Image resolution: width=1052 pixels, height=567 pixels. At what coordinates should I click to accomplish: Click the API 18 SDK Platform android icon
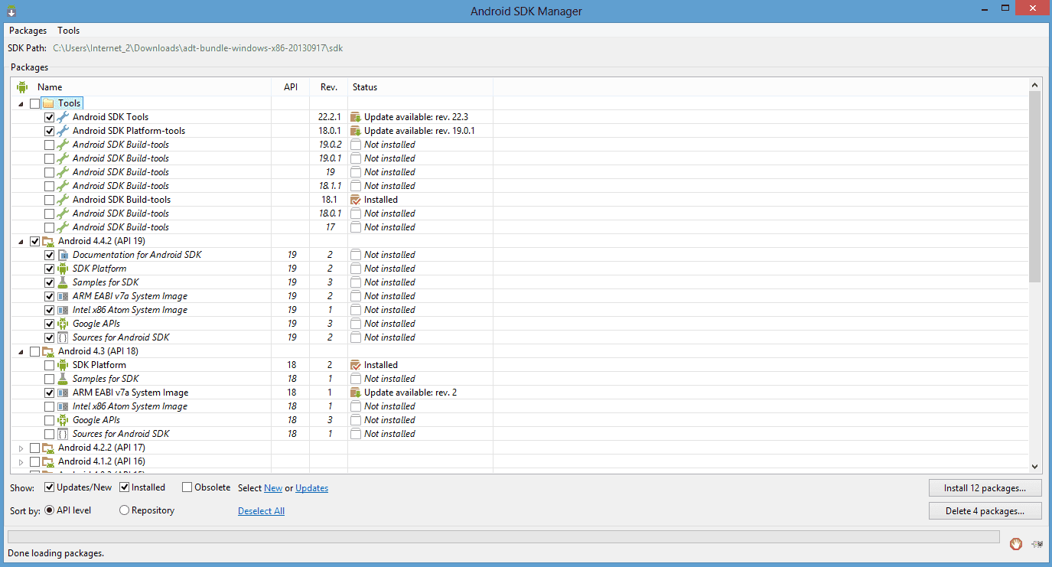tap(63, 365)
